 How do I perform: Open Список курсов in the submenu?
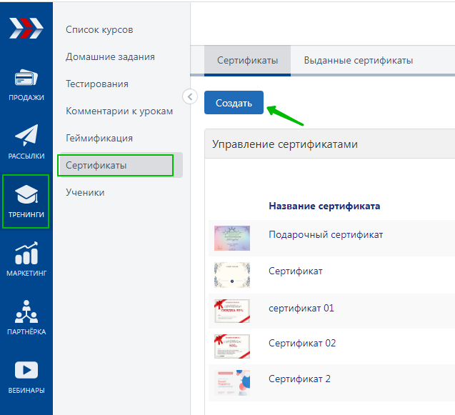(99, 29)
